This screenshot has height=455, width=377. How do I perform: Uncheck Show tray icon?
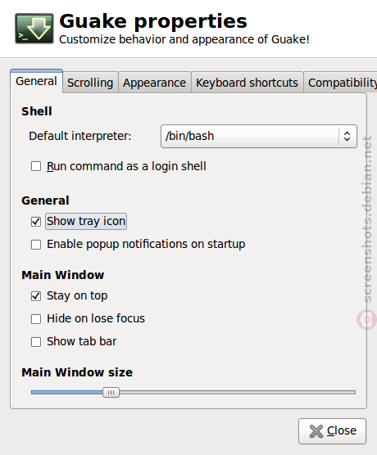[x=36, y=222]
